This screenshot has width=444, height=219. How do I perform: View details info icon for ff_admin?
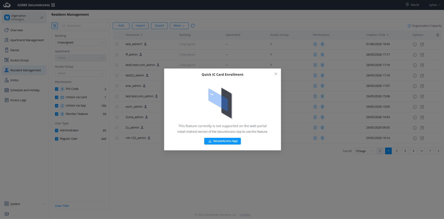(415, 55)
